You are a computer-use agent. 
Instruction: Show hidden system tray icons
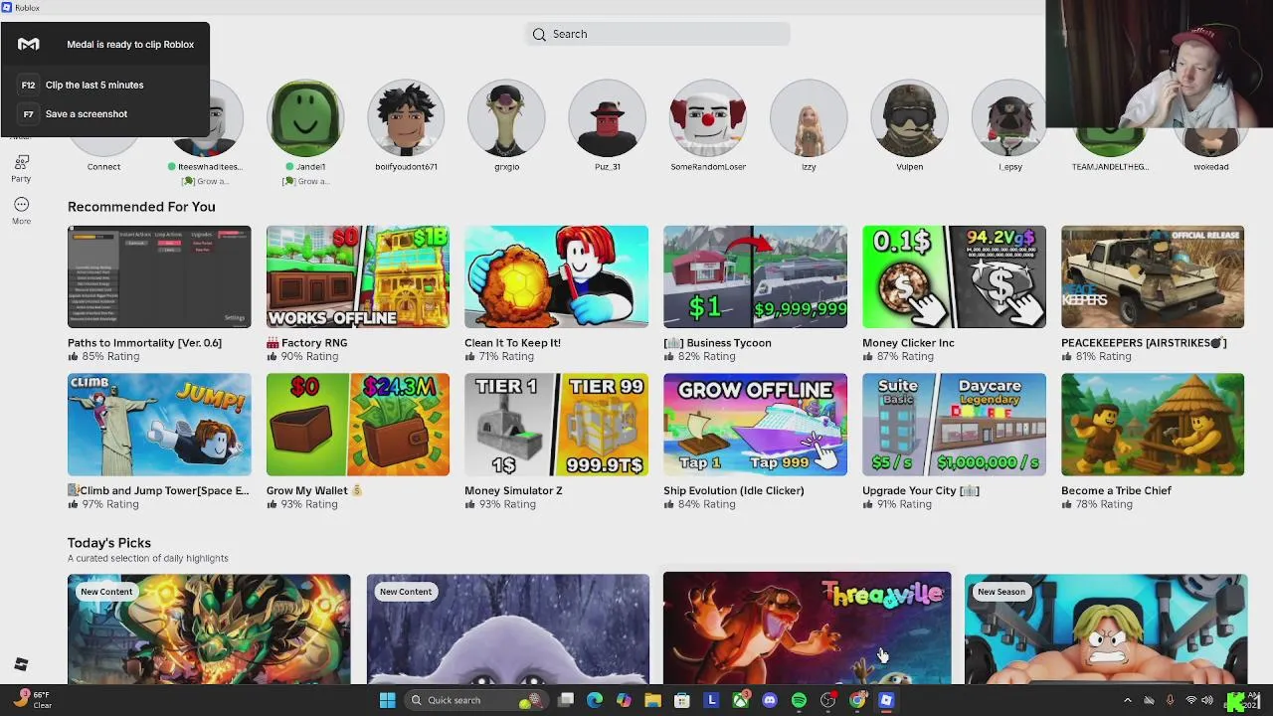pos(1127,700)
